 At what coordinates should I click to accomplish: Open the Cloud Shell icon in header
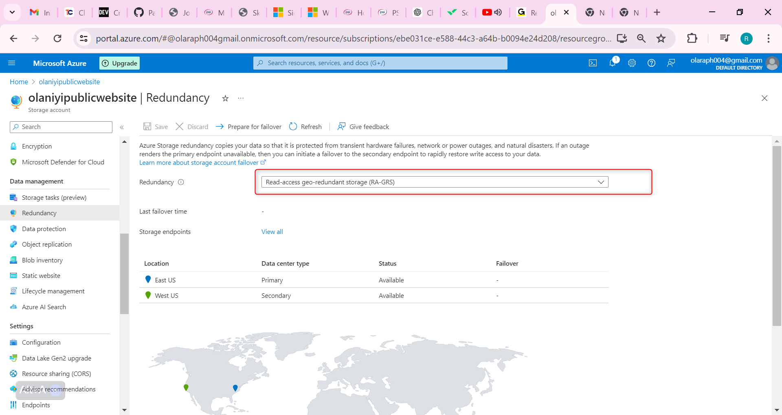coord(593,63)
